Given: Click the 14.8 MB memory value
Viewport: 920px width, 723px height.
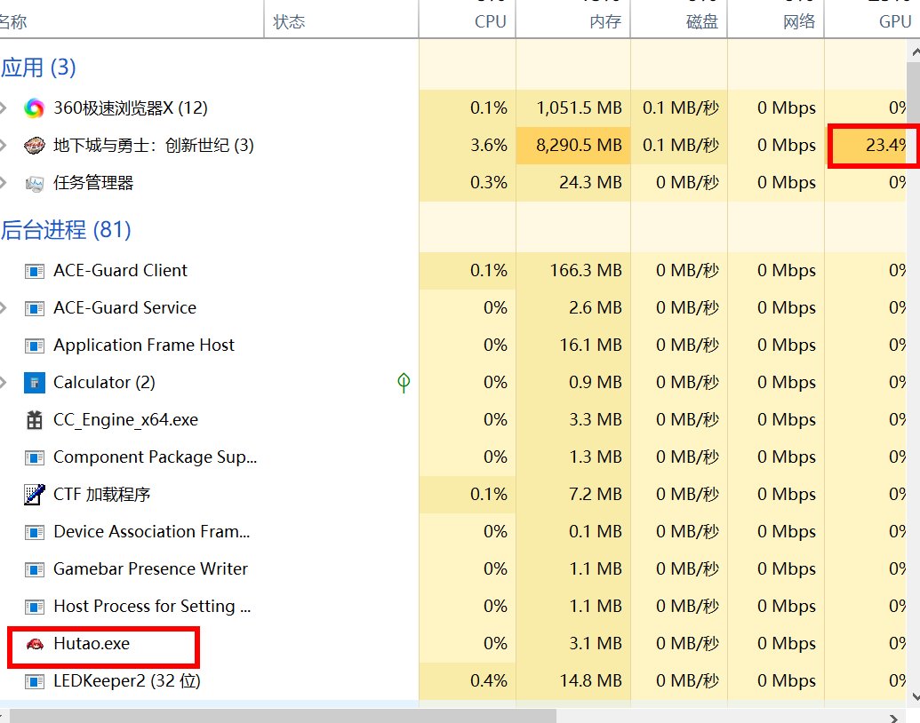Looking at the screenshot, I should 590,680.
